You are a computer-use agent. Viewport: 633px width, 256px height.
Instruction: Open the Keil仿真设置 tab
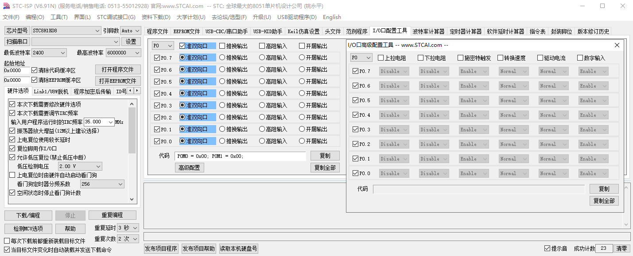coord(303,31)
